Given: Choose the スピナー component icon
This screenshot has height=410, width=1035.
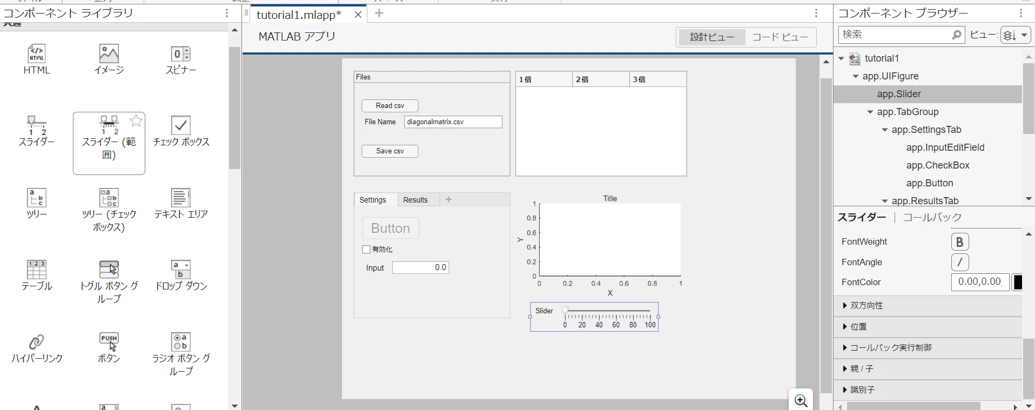Looking at the screenshot, I should pos(181,53).
